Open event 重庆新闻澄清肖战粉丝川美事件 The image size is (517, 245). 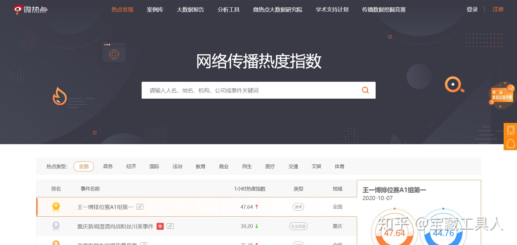[115, 226]
